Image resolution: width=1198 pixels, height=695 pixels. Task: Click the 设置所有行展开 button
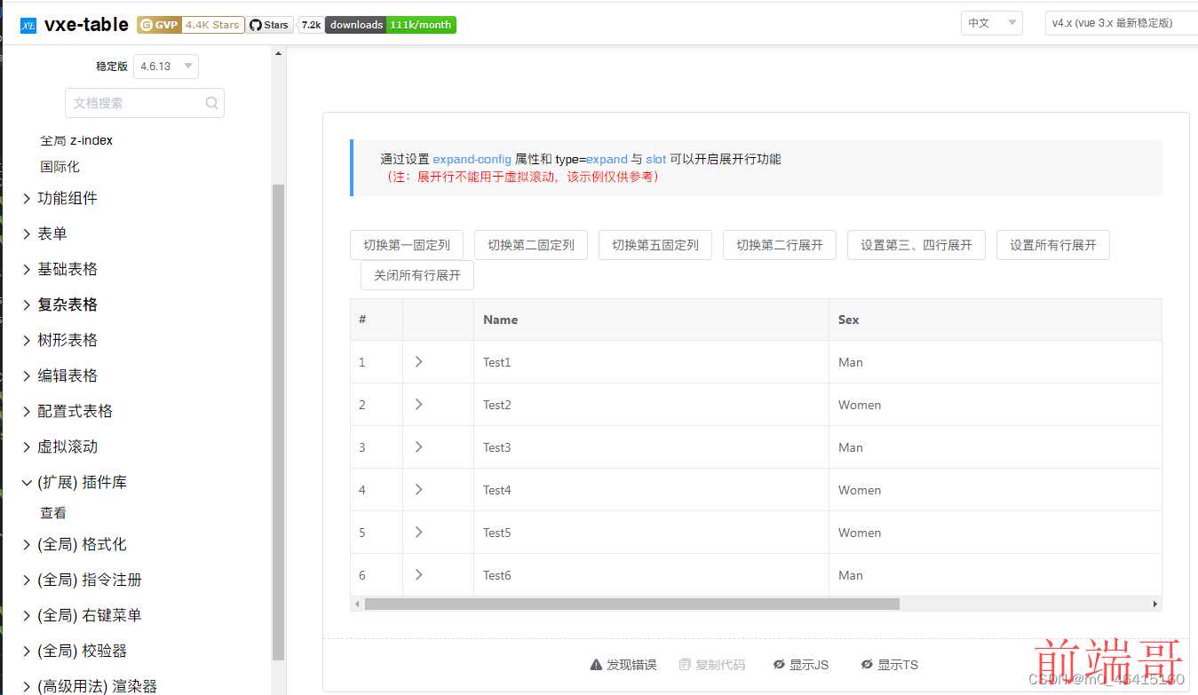pos(1053,245)
